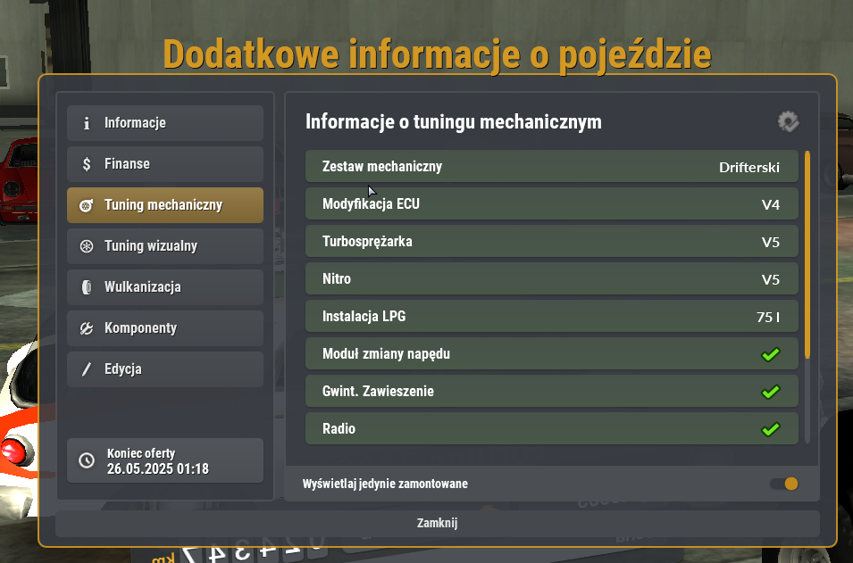Click the green checkmark in the Radio row

pos(771,429)
